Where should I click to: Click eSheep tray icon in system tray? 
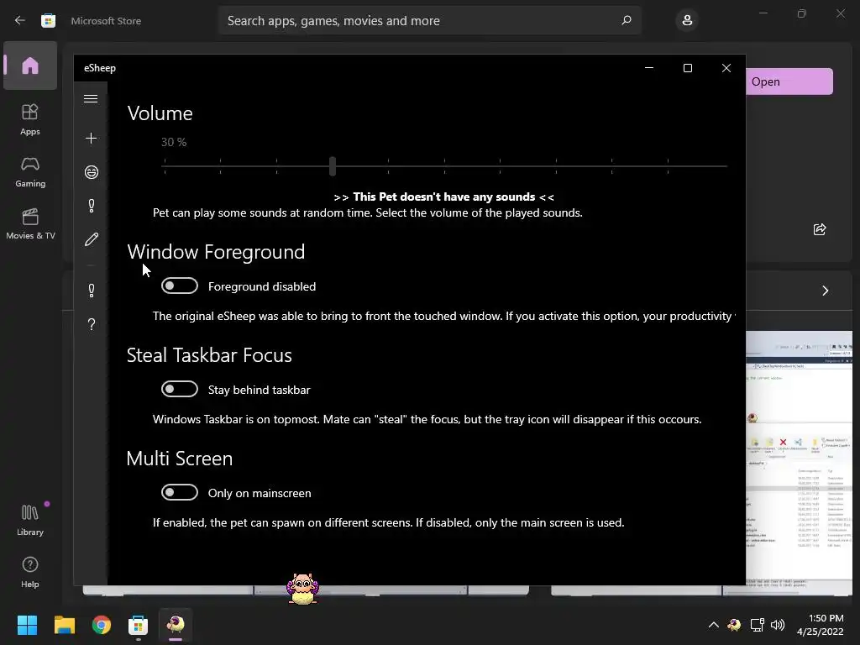734,625
